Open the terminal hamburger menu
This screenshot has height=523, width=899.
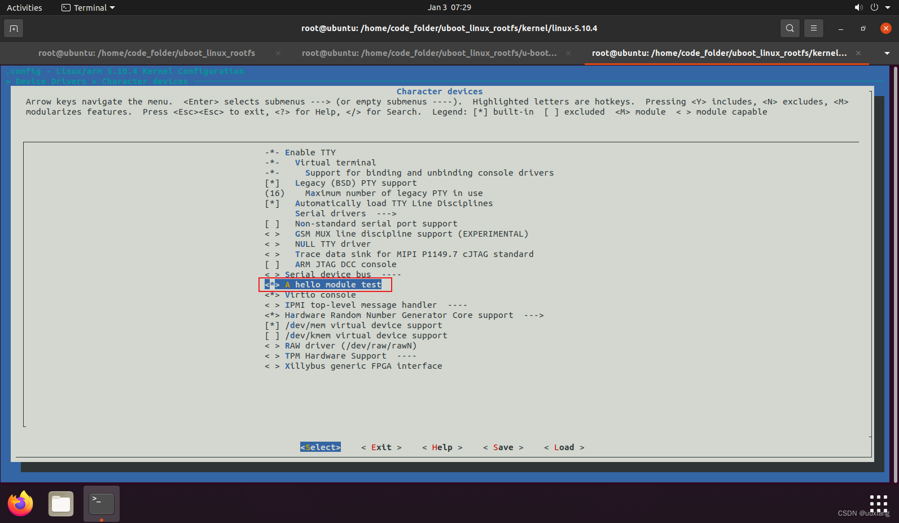click(813, 28)
